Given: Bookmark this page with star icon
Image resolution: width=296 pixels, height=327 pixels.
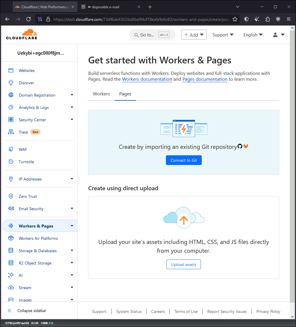Looking at the screenshot, I should click(235, 19).
